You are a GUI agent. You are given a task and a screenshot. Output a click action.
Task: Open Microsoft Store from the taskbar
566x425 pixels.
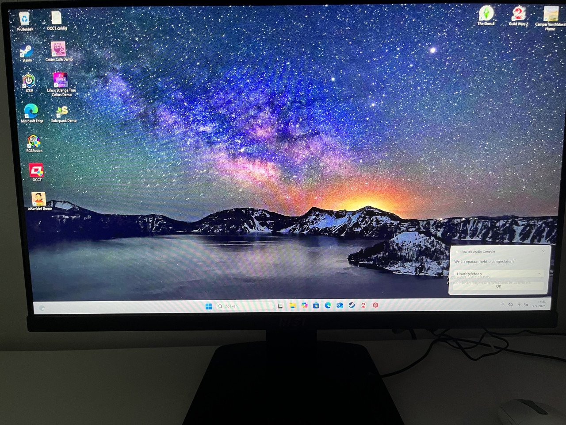pyautogui.click(x=316, y=305)
